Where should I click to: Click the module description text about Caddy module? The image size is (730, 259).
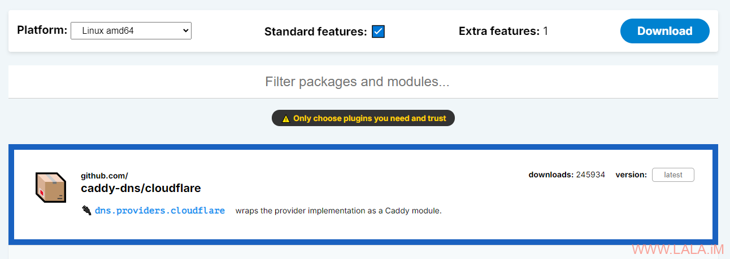(x=338, y=211)
